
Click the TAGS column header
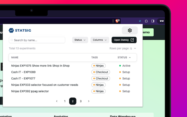pos(94,57)
